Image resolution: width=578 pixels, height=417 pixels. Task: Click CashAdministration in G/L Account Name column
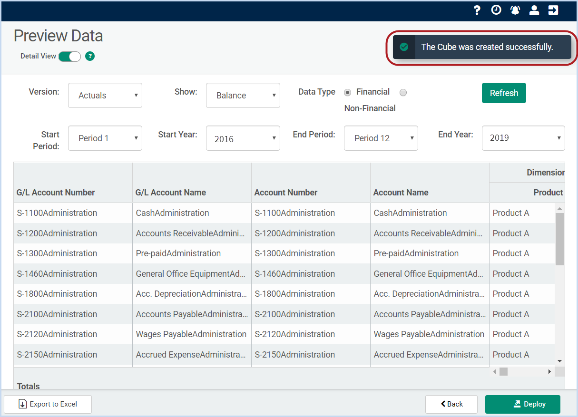[192, 213]
